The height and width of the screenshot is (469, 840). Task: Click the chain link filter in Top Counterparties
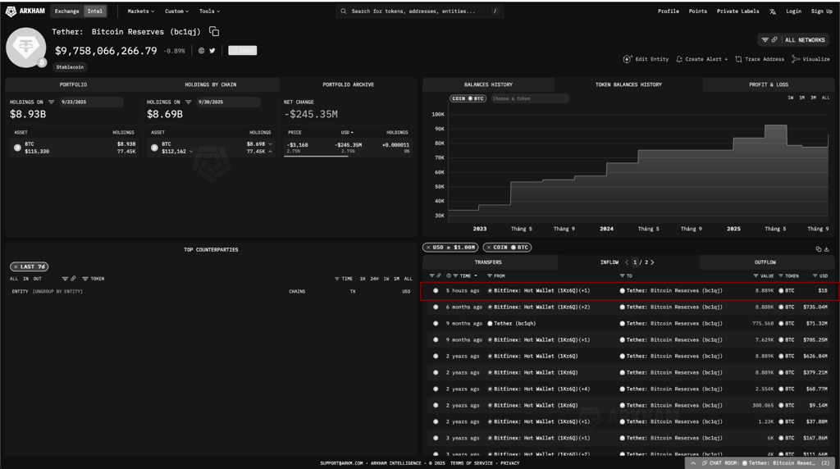73,279
